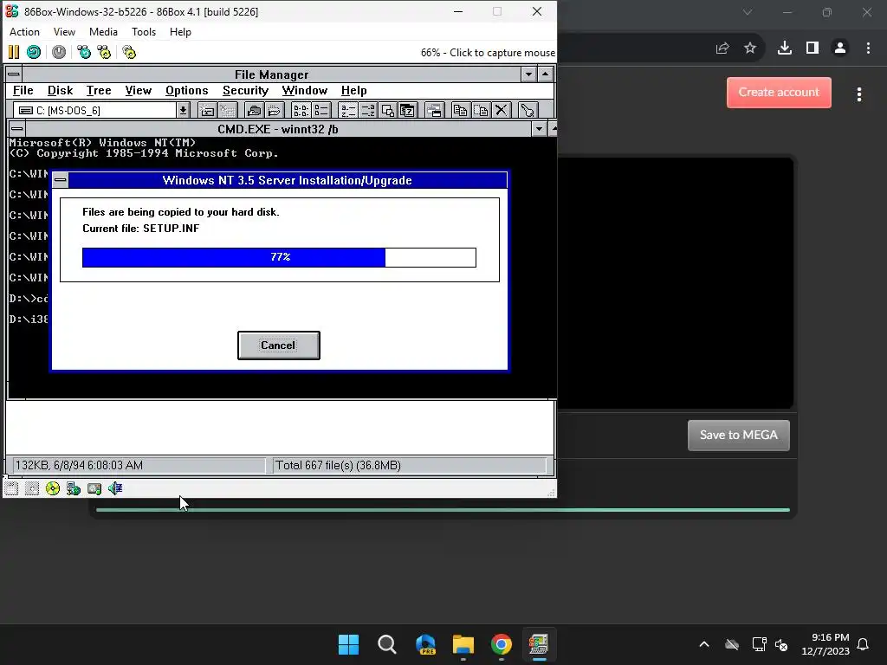Image resolution: width=887 pixels, height=665 pixels.
Task: Click the Disconnect Network Drive toolbar icon
Action: 227,110
